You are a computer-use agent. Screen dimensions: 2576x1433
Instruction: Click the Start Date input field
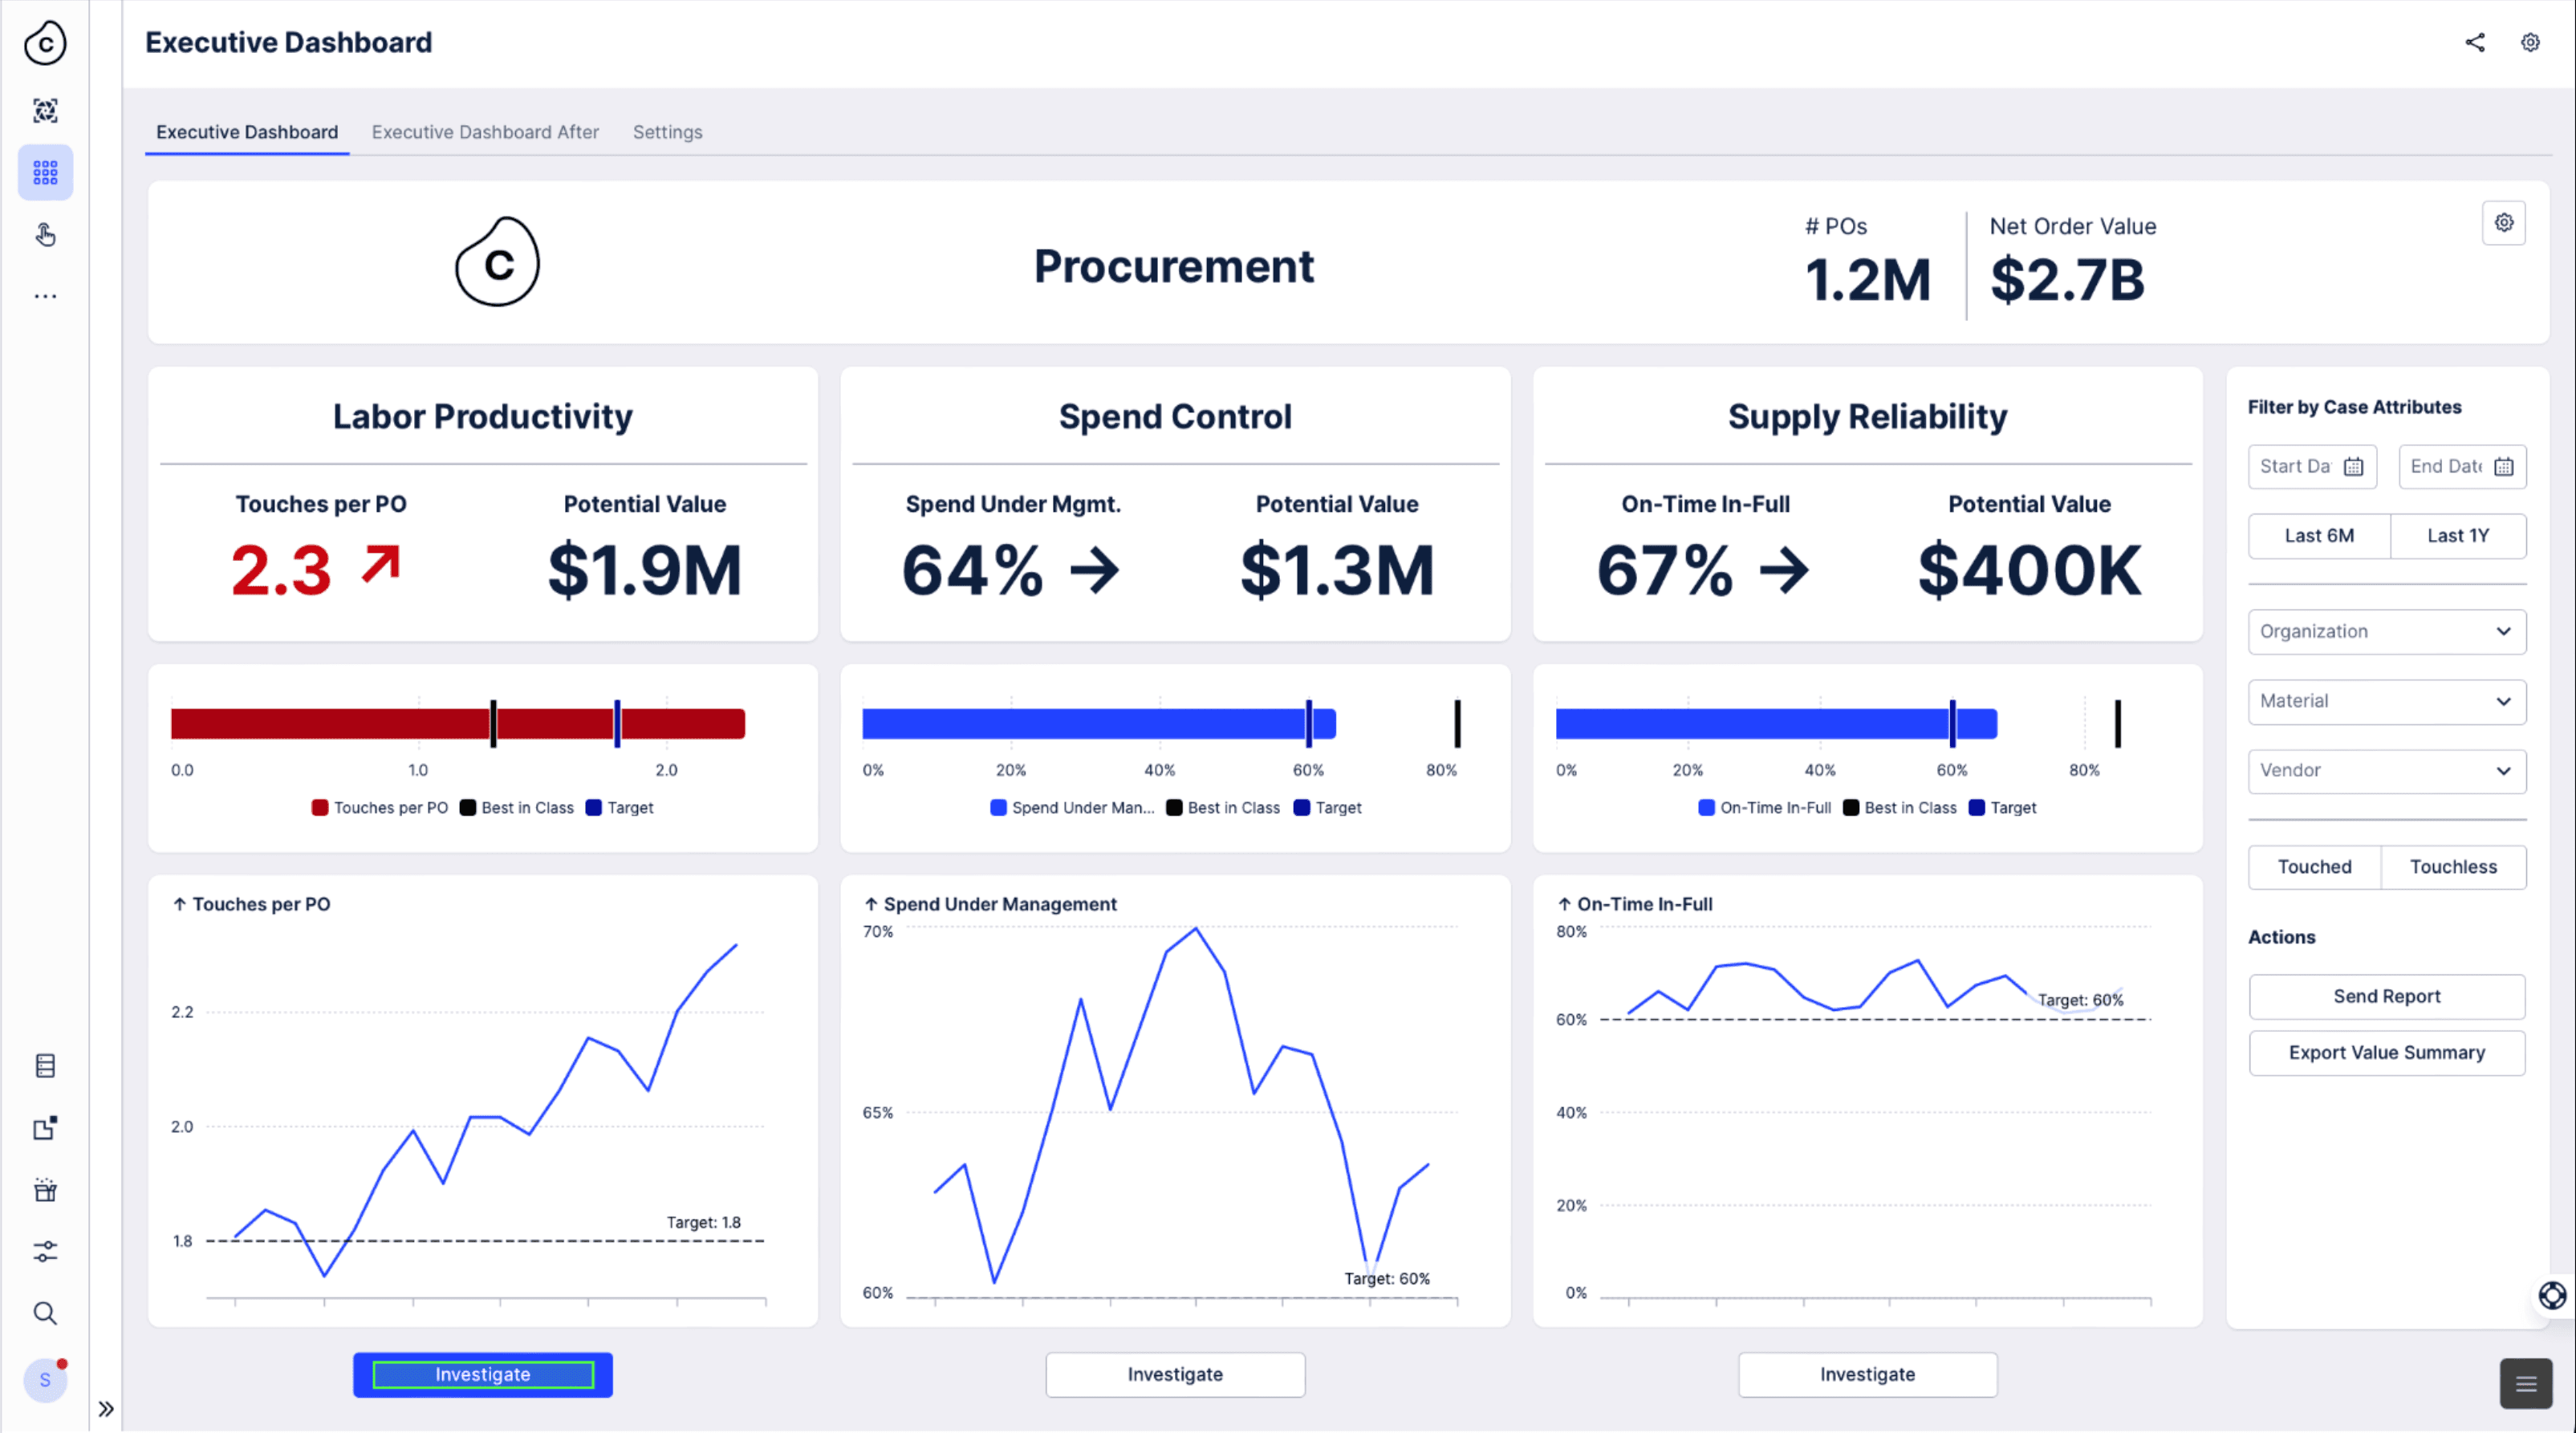pyautogui.click(x=2312, y=467)
